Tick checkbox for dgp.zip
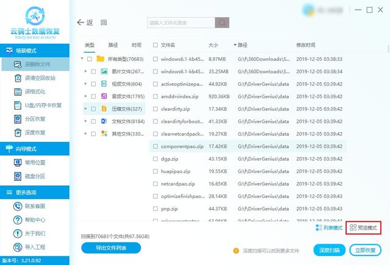Screen dimensions: 390x265 pos(155,159)
